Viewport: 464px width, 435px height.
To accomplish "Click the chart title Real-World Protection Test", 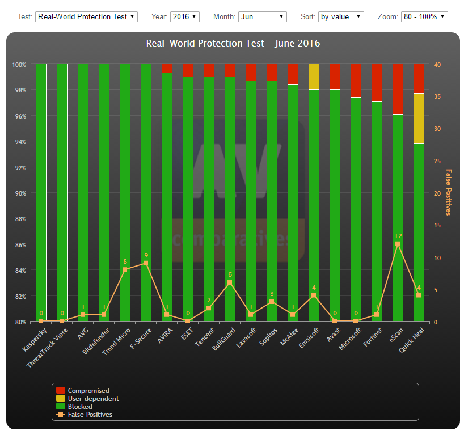I will tap(233, 43).
